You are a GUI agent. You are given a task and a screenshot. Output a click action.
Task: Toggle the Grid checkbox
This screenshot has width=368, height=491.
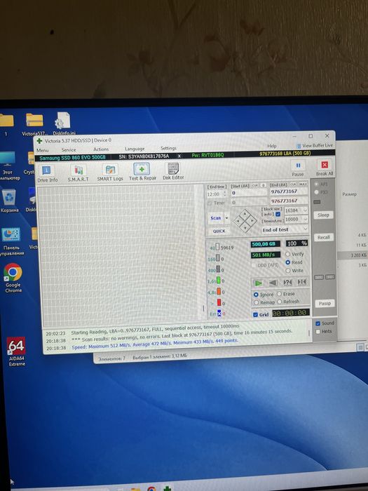pyautogui.click(x=255, y=315)
